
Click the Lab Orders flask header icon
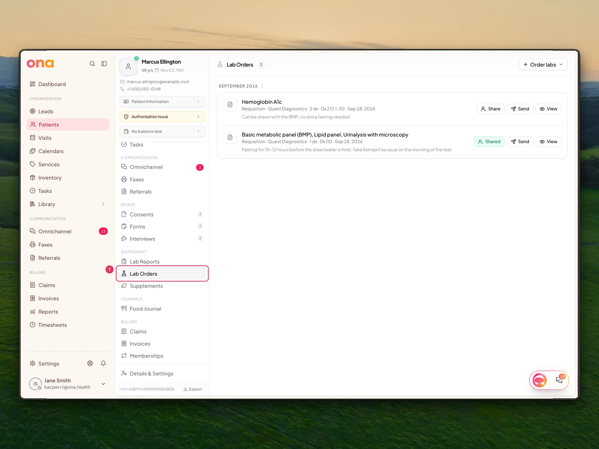(x=220, y=64)
